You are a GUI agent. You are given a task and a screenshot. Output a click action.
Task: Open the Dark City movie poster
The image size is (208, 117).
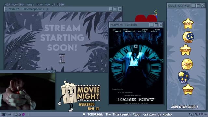tap(136, 66)
